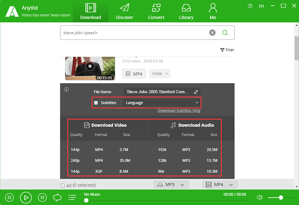Expand the MP4 quality dropdown arrow
This screenshot has width=299, height=205.
231,185
